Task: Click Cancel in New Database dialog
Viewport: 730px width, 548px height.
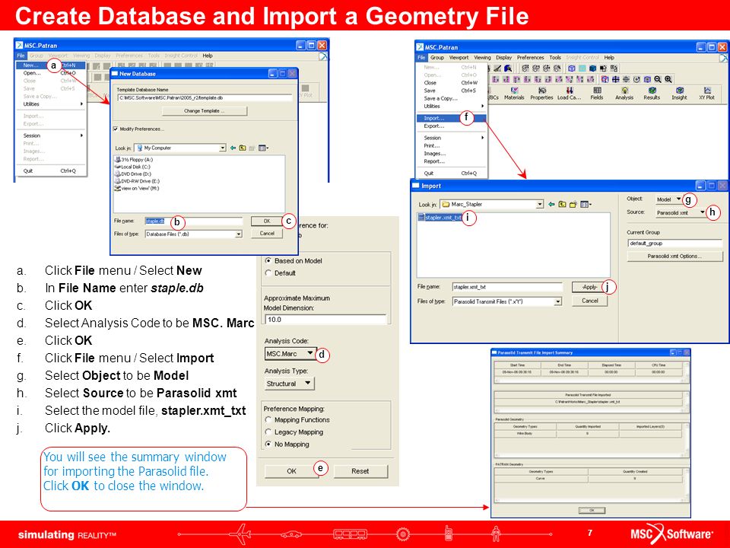Action: click(267, 233)
